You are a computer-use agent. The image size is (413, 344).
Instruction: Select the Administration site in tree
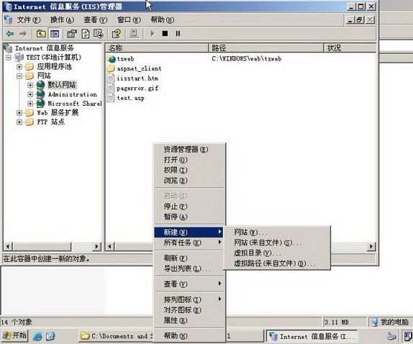(x=72, y=94)
